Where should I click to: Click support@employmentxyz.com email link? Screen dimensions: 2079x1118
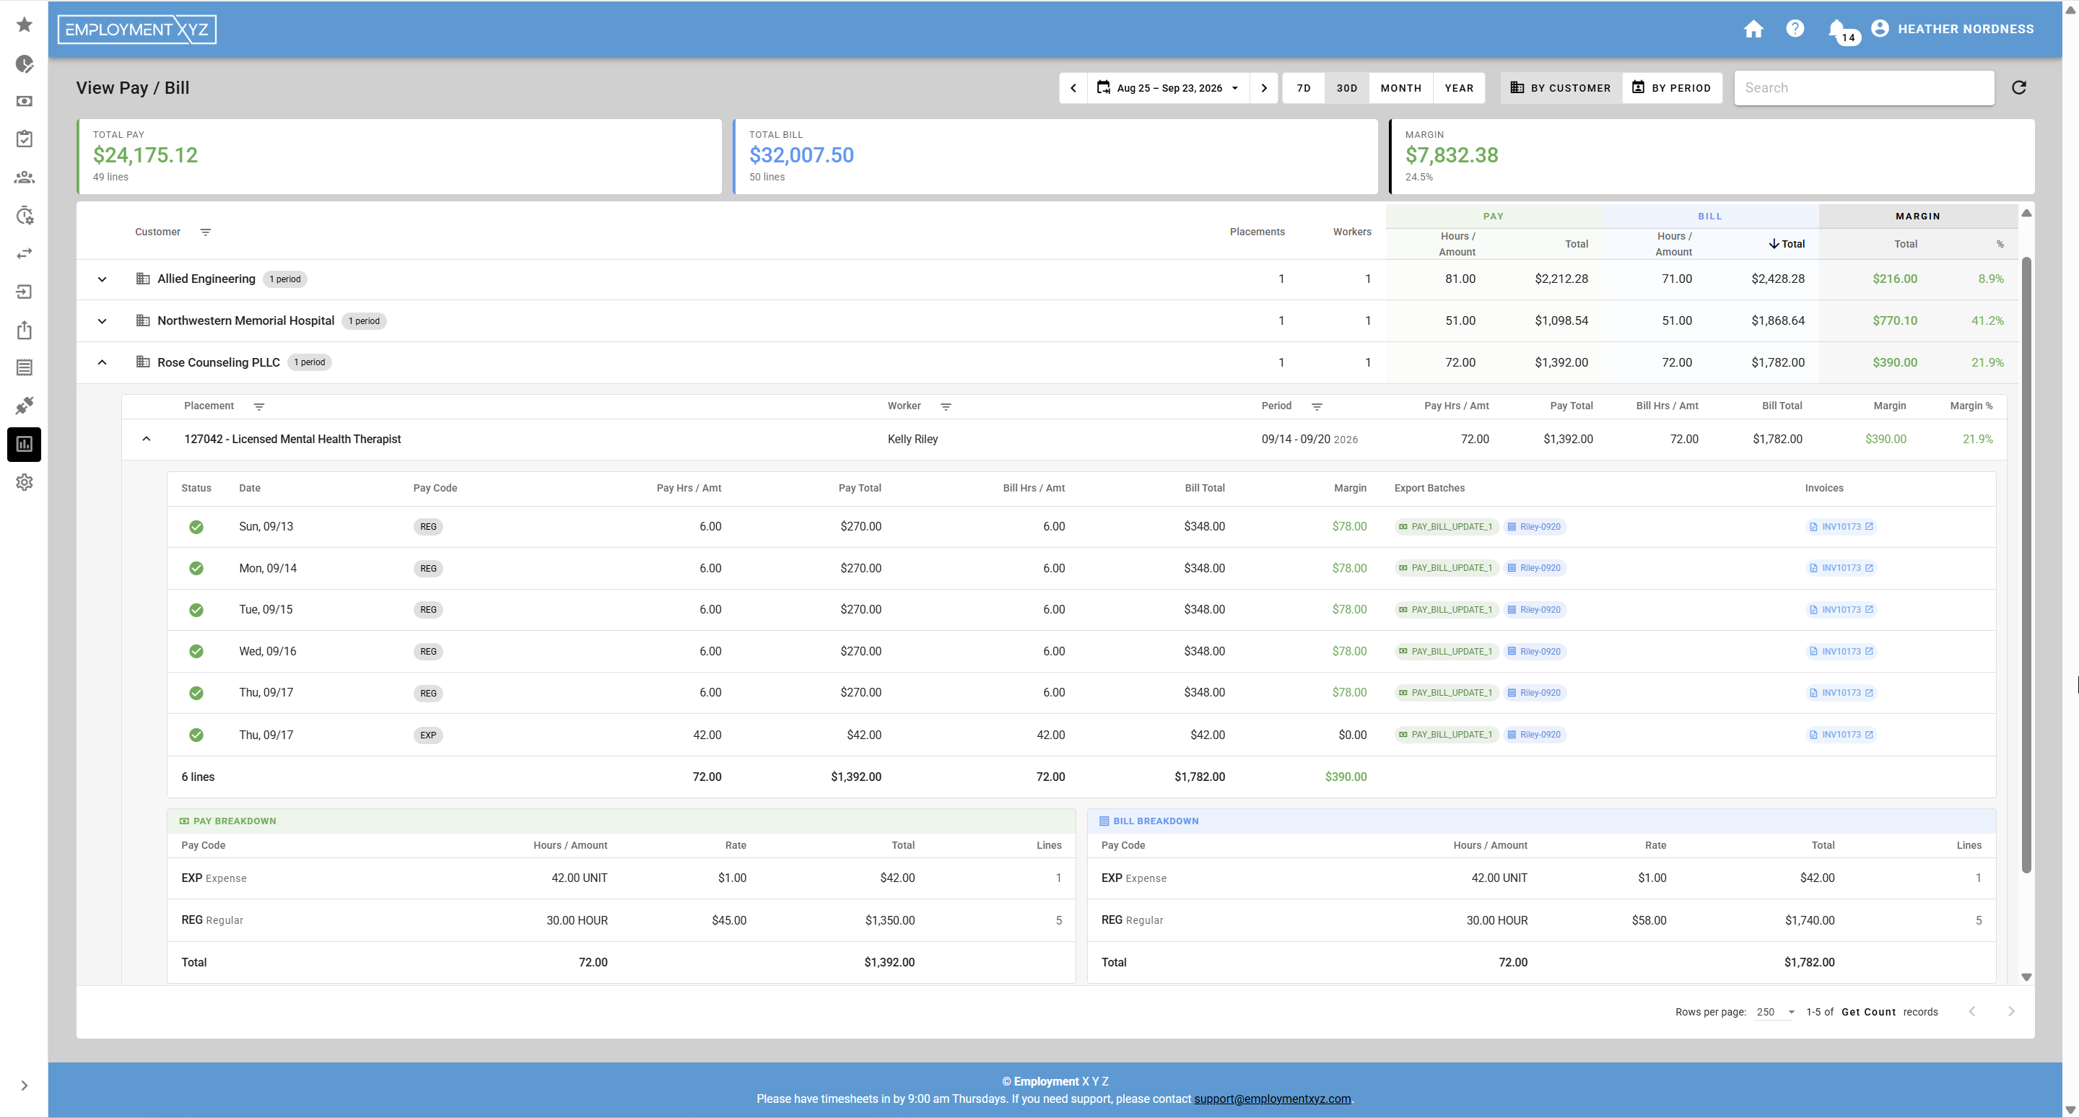[1272, 1099]
